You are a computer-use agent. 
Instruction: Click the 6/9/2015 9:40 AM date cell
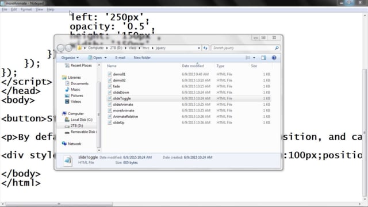(x=195, y=74)
